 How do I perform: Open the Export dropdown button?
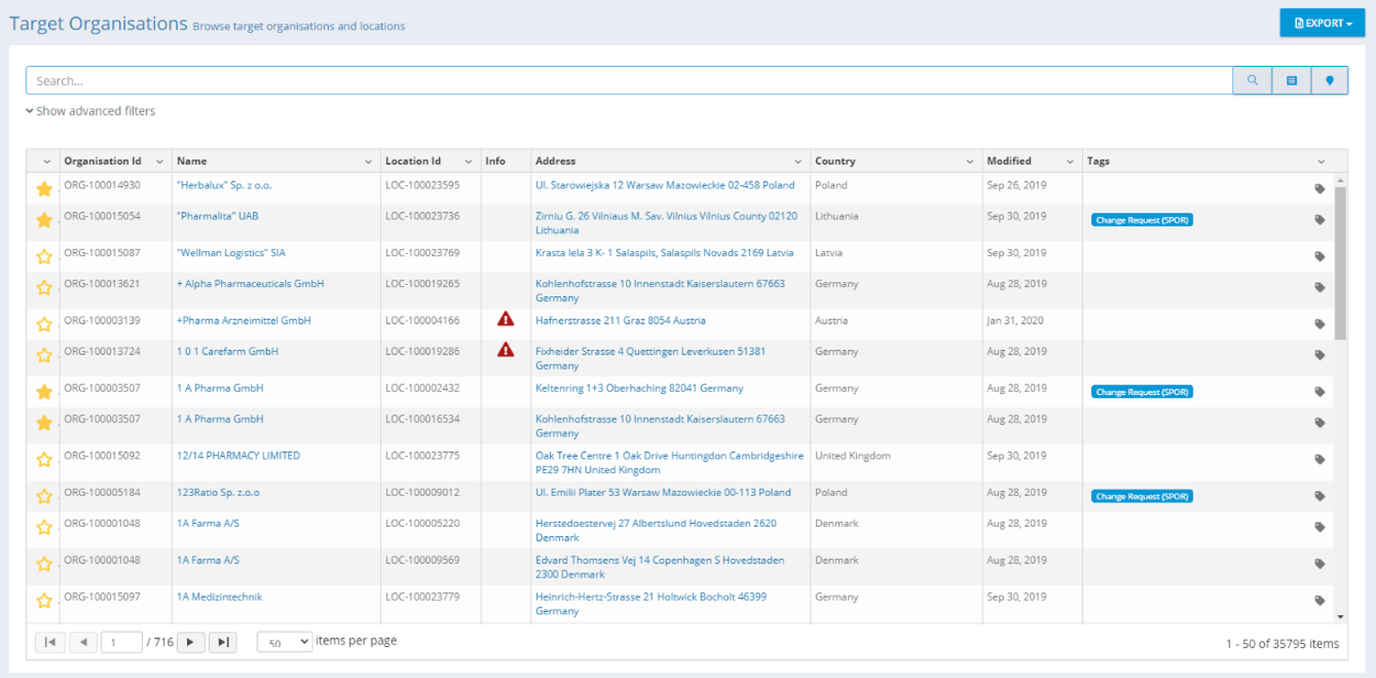coord(1321,24)
